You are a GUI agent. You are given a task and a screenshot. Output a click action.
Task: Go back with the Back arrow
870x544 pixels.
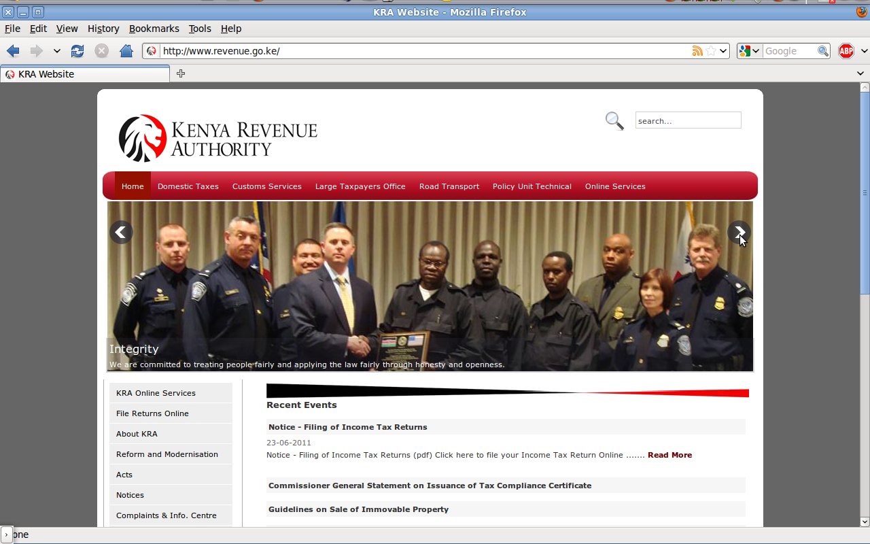pos(13,51)
